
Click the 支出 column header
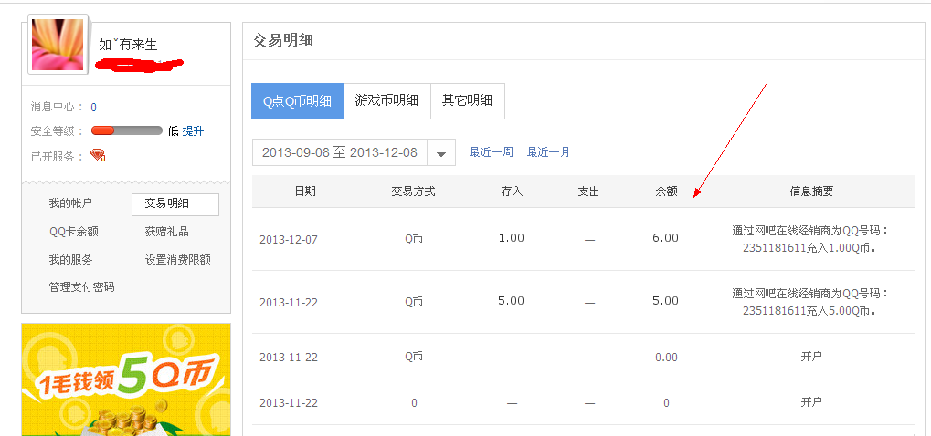[x=589, y=192]
